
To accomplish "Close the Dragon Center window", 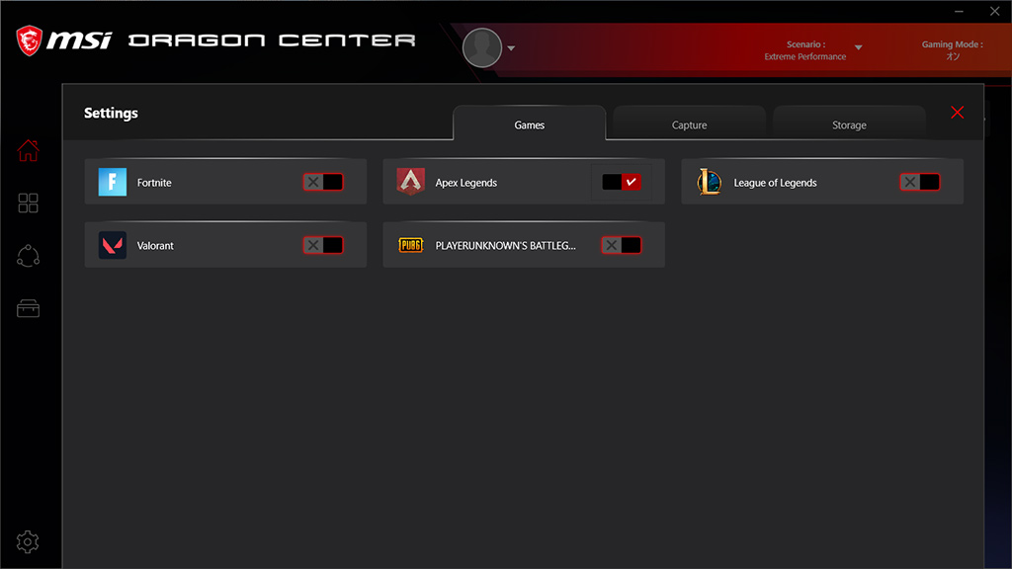I will pos(994,11).
